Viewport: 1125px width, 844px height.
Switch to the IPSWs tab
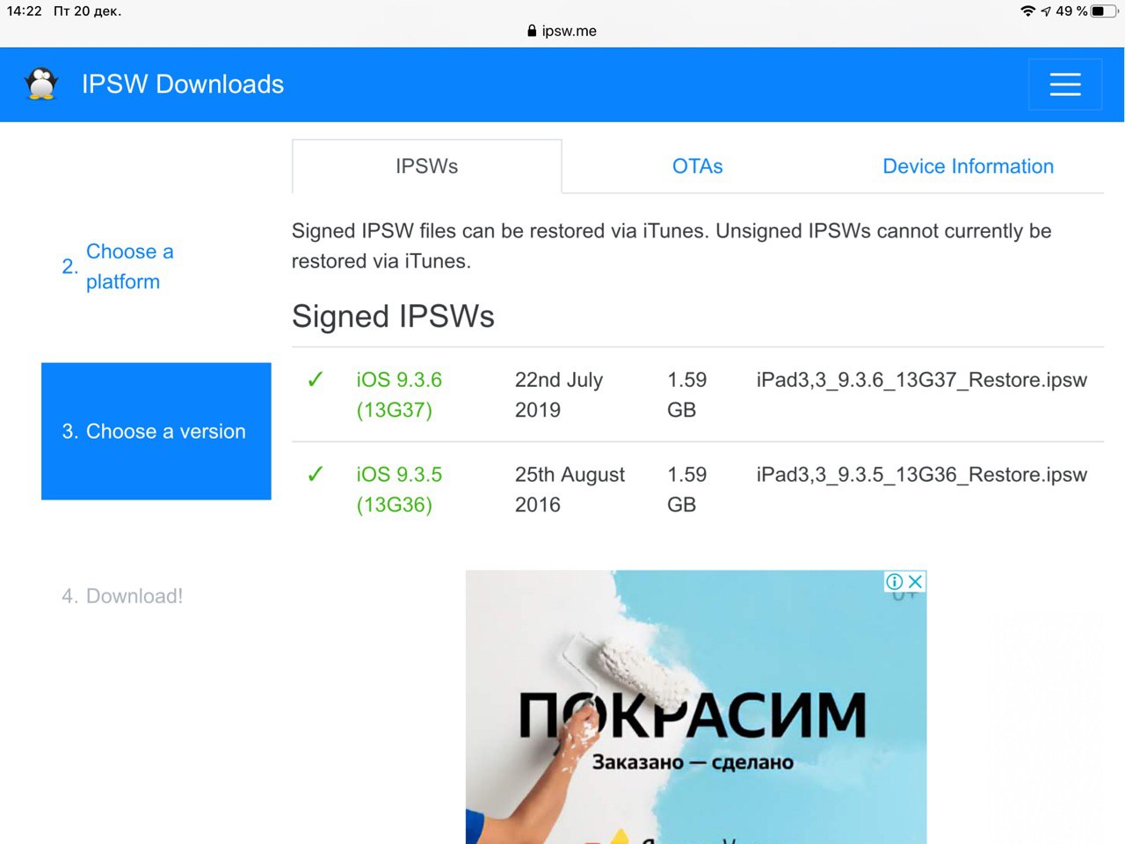point(427,166)
